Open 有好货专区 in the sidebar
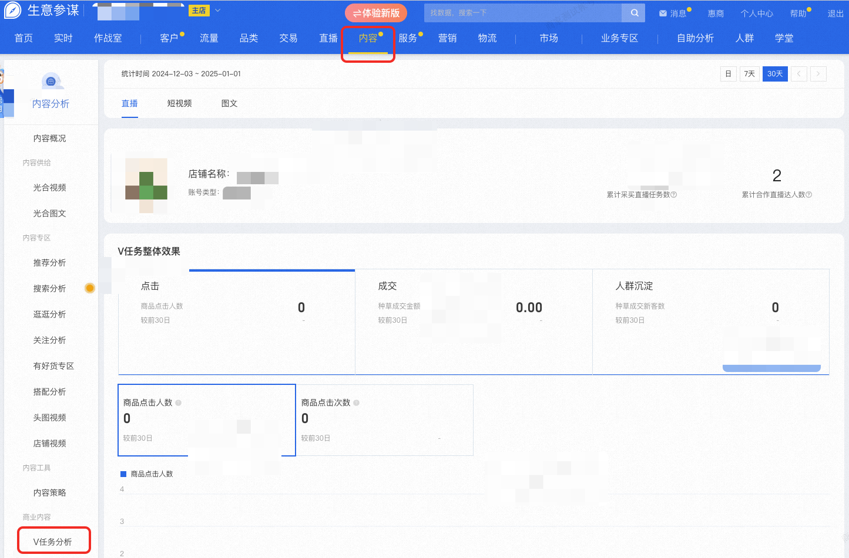This screenshot has width=849, height=558. pos(54,366)
